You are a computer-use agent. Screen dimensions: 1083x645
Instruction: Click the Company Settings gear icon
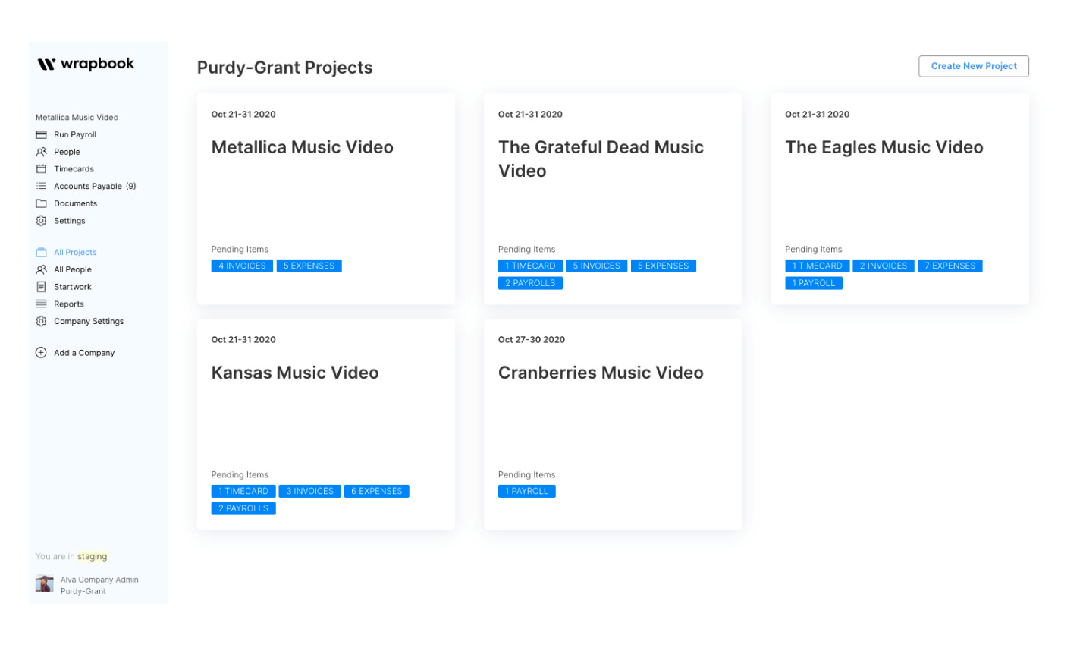[42, 321]
